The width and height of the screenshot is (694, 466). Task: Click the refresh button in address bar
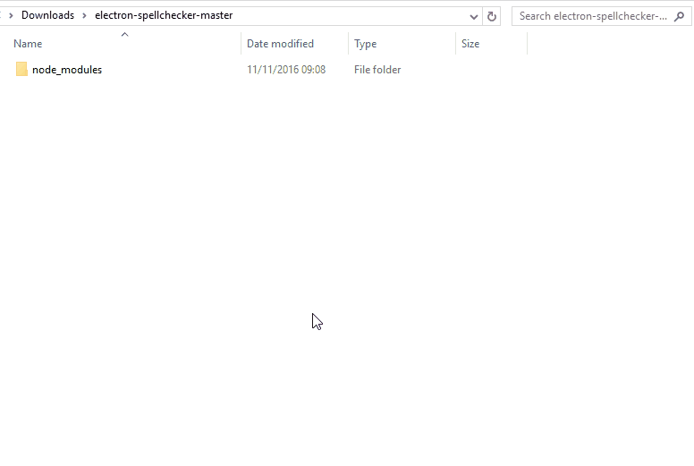click(x=491, y=16)
